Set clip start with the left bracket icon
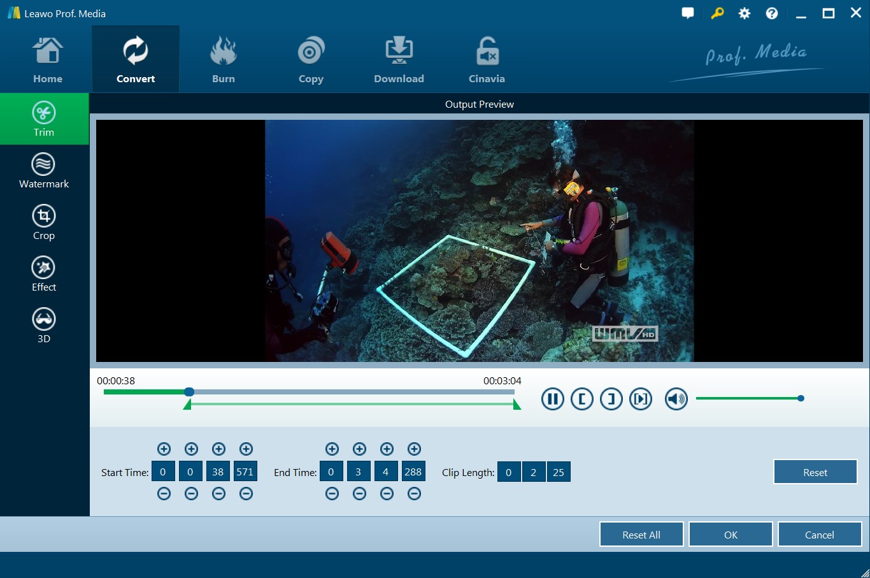The width and height of the screenshot is (870, 578). coord(581,398)
